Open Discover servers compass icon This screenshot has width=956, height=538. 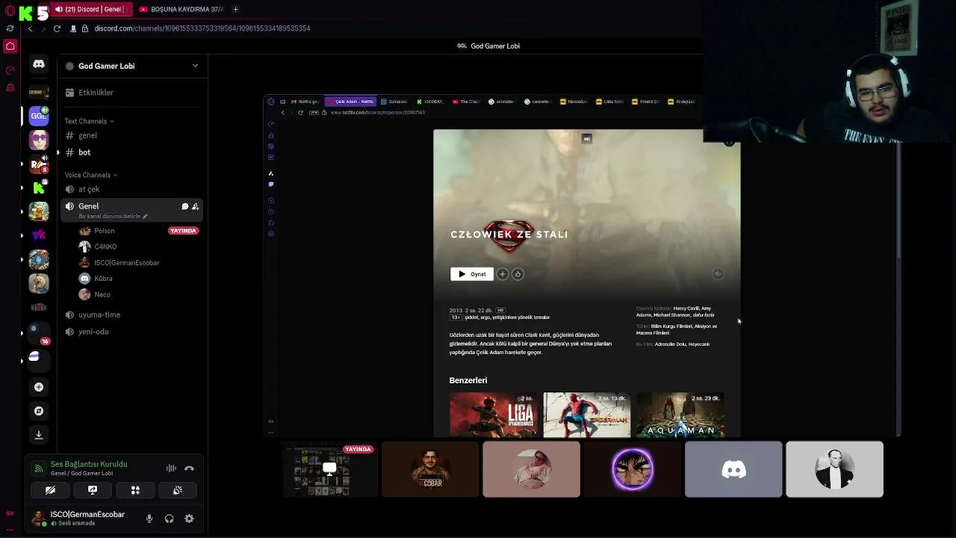(x=39, y=411)
